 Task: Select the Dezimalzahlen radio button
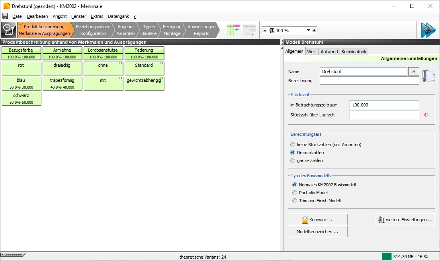(293, 153)
